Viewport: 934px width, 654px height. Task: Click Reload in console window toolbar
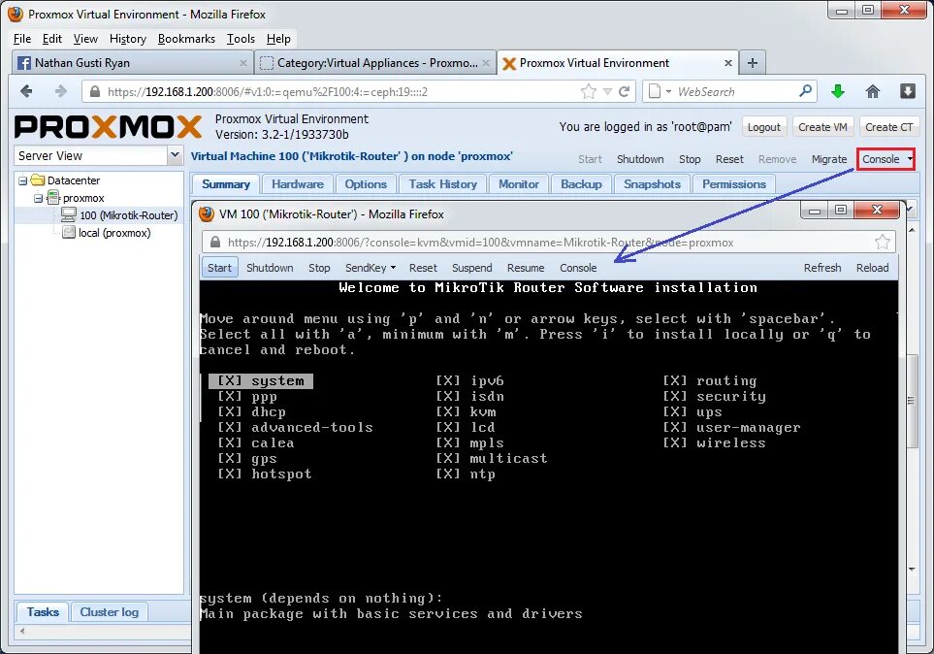(x=872, y=268)
